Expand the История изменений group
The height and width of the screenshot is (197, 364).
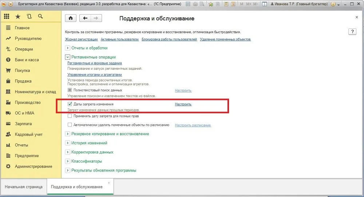click(67, 143)
